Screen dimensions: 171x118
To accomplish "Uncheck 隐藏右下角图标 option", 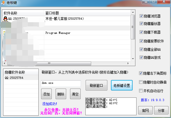I will click(141, 73).
